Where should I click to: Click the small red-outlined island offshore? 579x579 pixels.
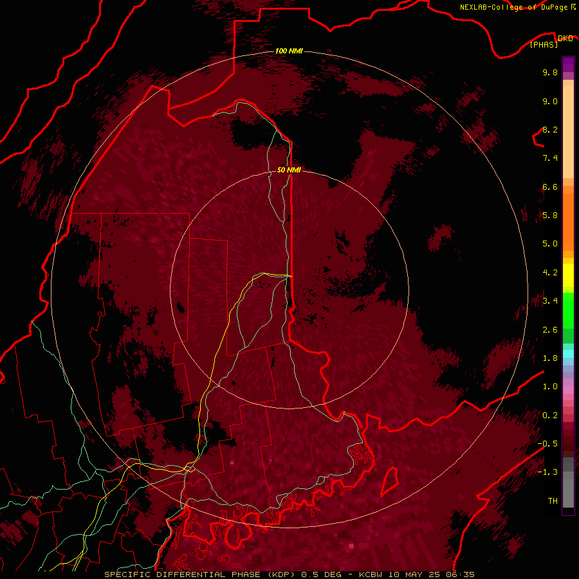[390, 481]
